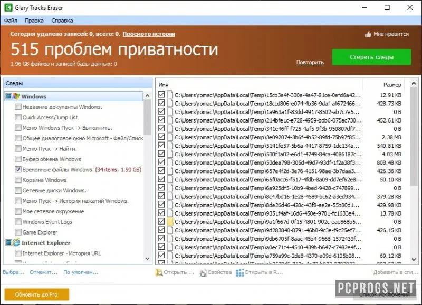Collapse the Internet Explorer category group
The width and height of the screenshot is (422, 305).
coord(8,243)
